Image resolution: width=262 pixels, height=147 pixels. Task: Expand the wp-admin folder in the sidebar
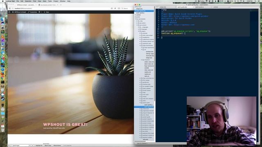pyautogui.click(x=137, y=23)
